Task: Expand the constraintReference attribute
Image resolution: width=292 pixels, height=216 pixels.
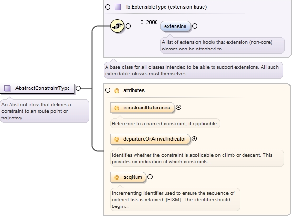Action: pyautogui.click(x=179, y=108)
